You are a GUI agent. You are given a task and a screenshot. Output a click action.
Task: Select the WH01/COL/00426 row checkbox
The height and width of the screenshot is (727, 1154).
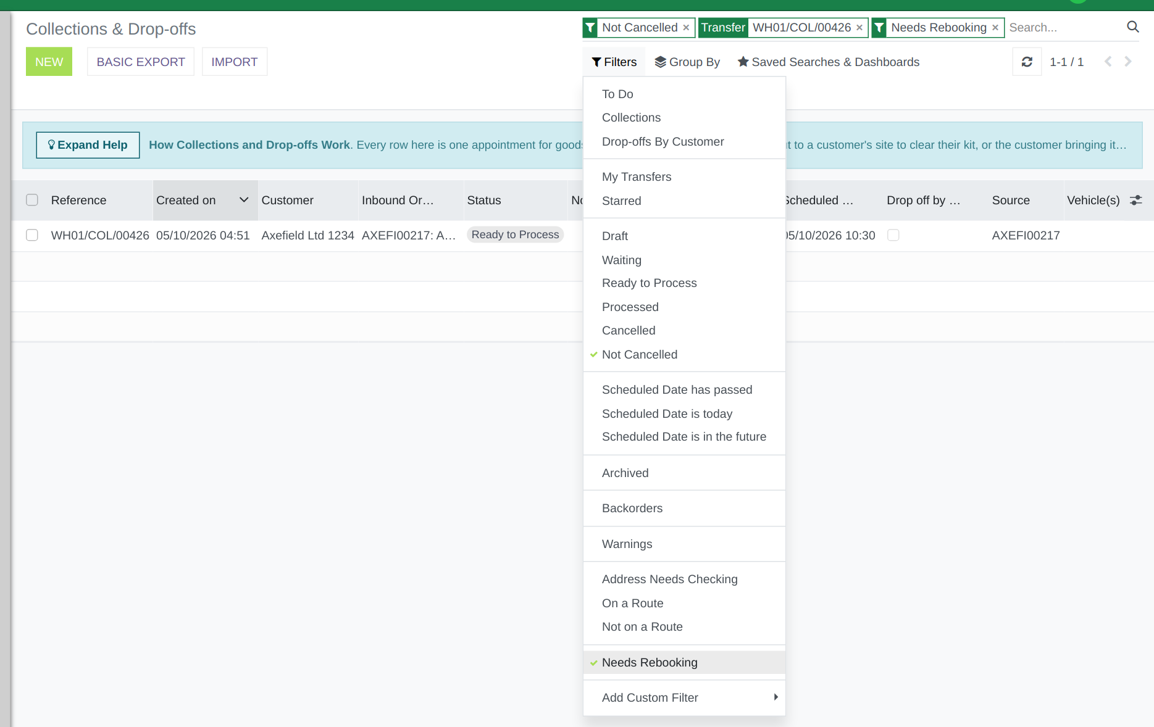click(x=32, y=235)
